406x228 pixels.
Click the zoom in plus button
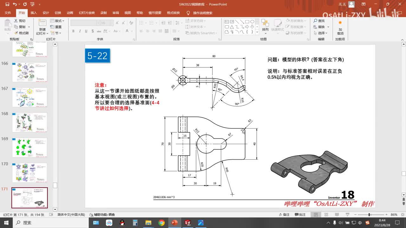[x=387, y=214]
